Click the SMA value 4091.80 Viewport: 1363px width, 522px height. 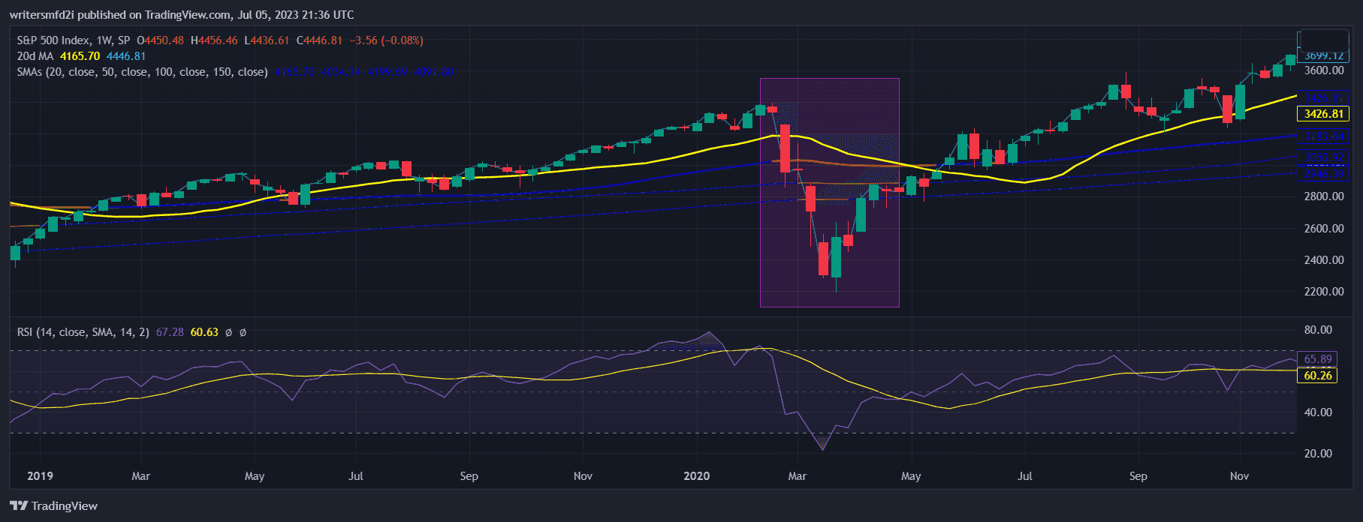point(433,72)
